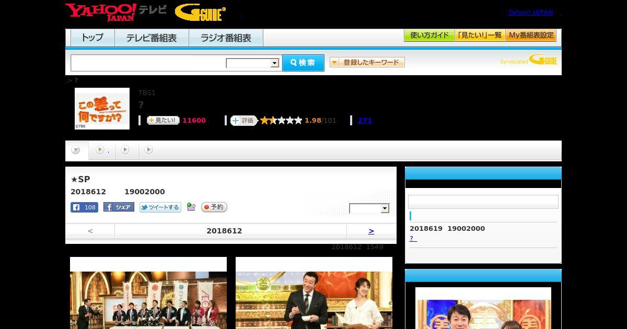The height and width of the screenshot is (329, 627).
Task: Open My番組表設定 button
Action: click(531, 36)
